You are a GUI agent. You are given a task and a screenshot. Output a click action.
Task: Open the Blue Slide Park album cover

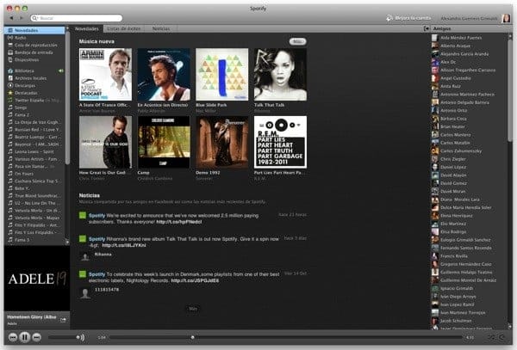click(x=222, y=74)
